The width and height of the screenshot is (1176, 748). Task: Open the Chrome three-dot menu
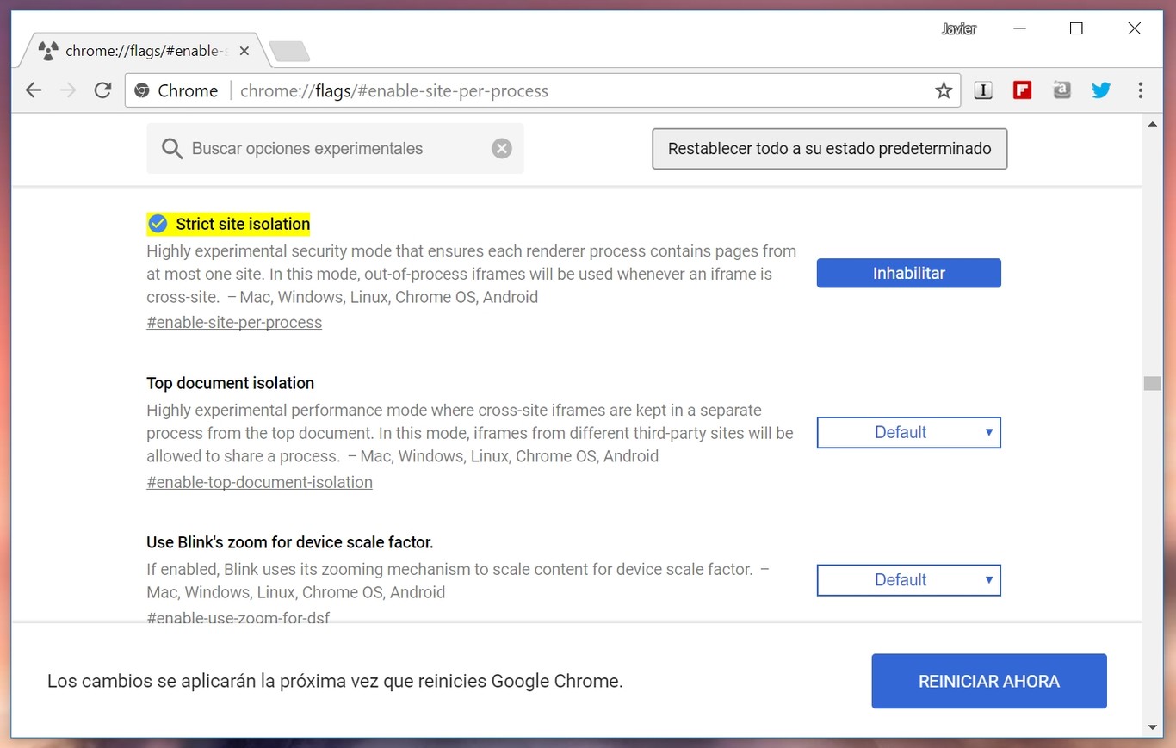click(x=1141, y=90)
